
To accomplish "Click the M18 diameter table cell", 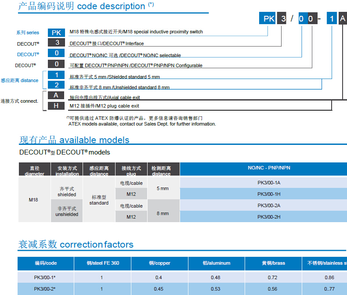I will tap(33, 200).
